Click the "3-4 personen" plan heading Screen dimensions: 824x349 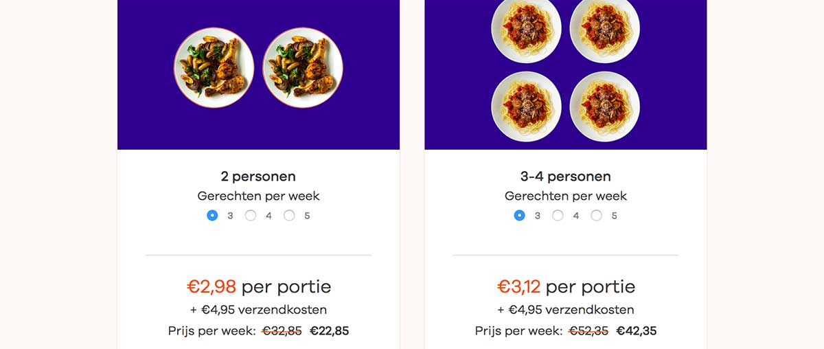(565, 177)
